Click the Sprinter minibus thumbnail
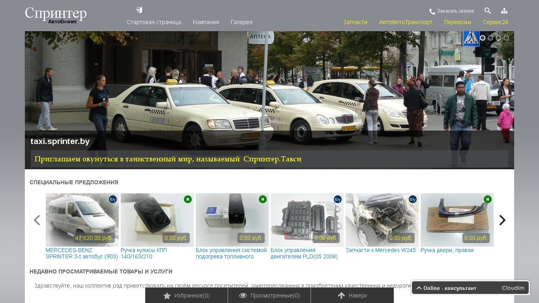 (x=82, y=220)
